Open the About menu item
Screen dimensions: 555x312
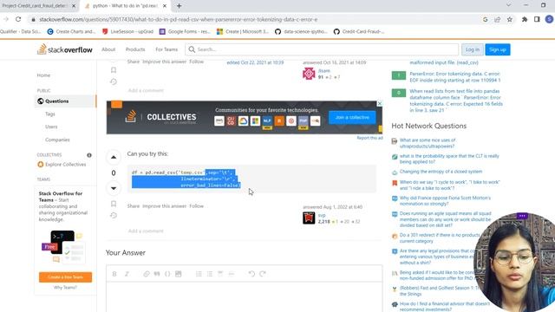click(108, 49)
